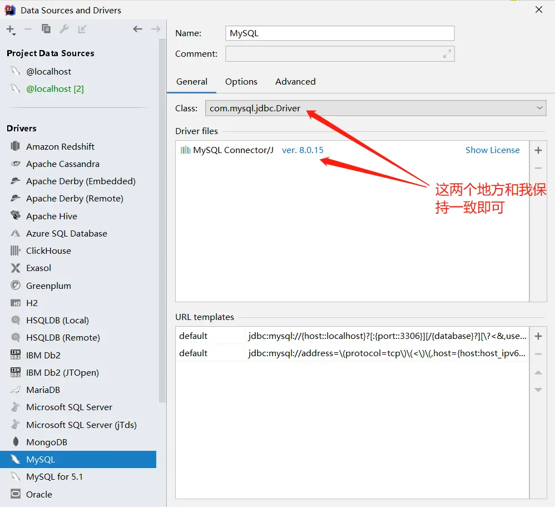Select the @localhost data source
Image resolution: width=555 pixels, height=507 pixels.
[x=48, y=72]
